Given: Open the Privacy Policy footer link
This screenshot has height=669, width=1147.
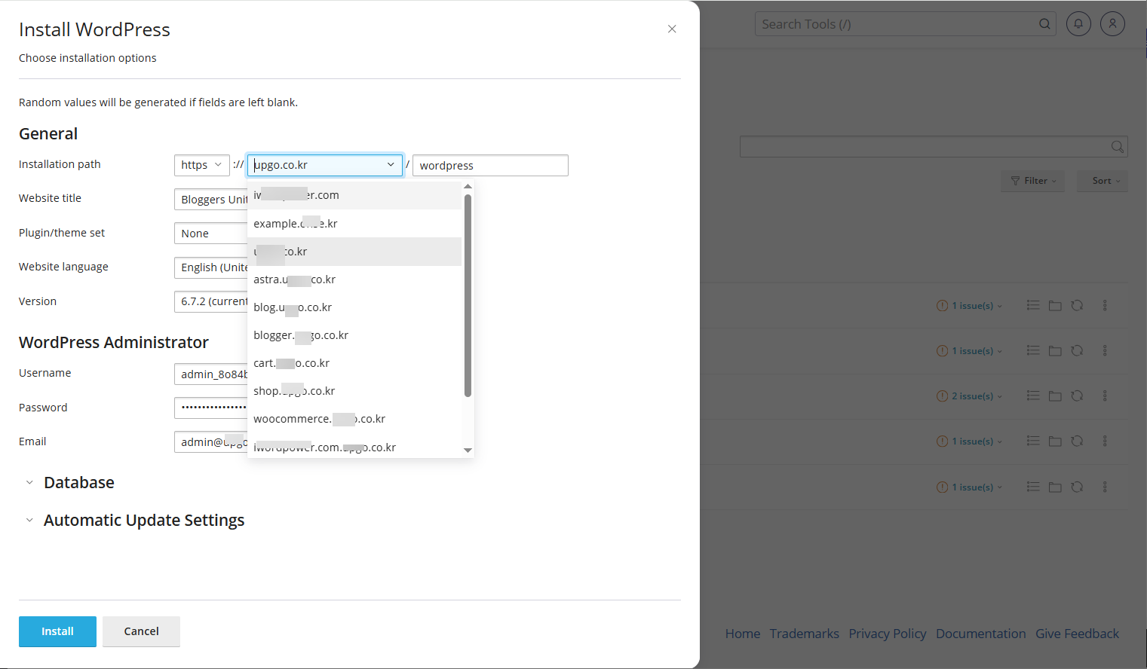Looking at the screenshot, I should point(888,634).
